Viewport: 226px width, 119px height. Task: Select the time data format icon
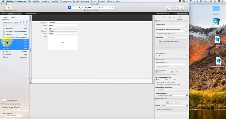tap(174, 103)
